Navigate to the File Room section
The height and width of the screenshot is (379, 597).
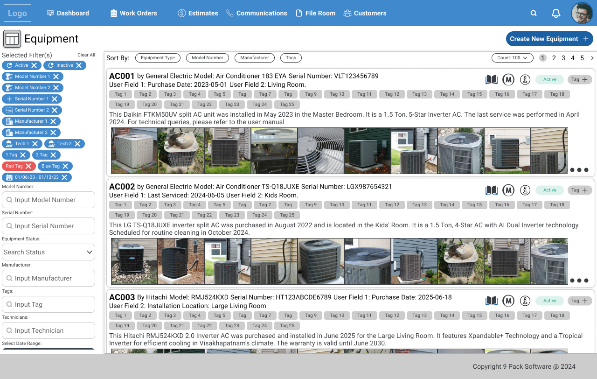tap(315, 13)
